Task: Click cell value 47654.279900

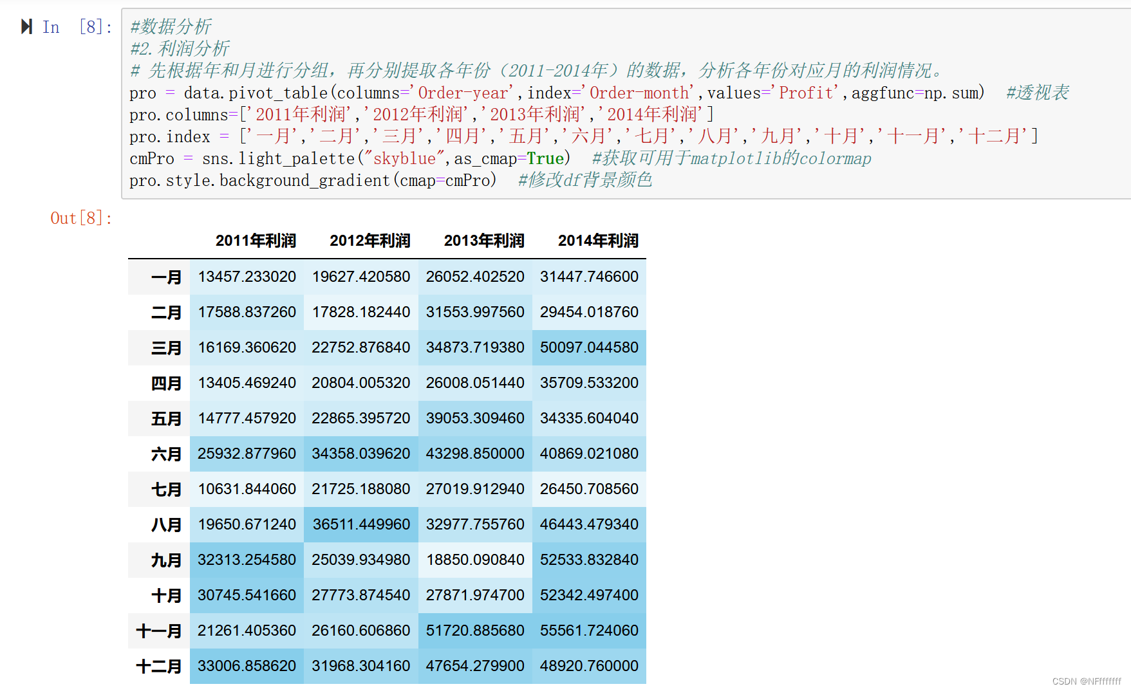Action: [x=475, y=666]
